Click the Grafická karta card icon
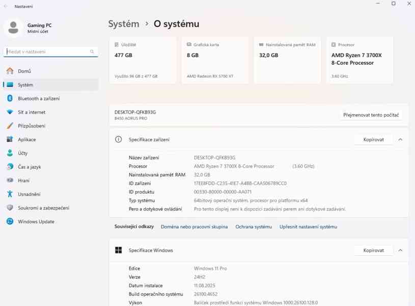The width and height of the screenshot is (415, 306). [x=189, y=44]
